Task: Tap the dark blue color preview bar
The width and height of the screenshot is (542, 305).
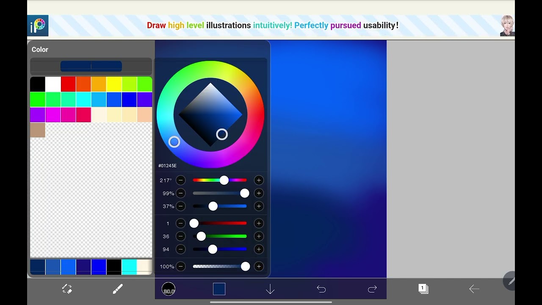Action: pyautogui.click(x=91, y=66)
